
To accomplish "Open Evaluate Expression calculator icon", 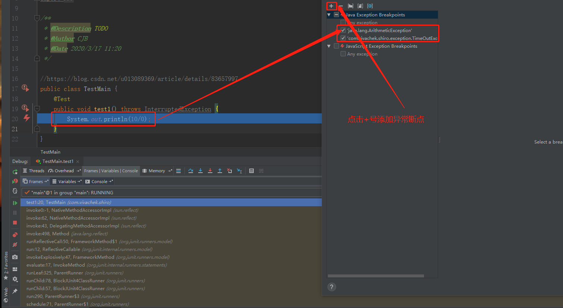I will coord(252,171).
